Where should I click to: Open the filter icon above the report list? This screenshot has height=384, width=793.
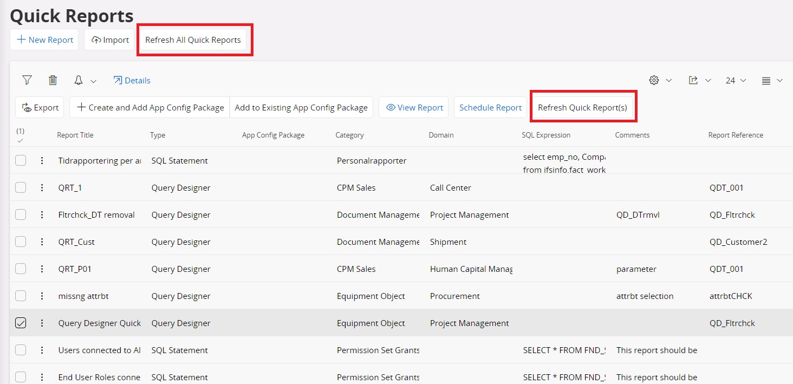pyautogui.click(x=27, y=80)
